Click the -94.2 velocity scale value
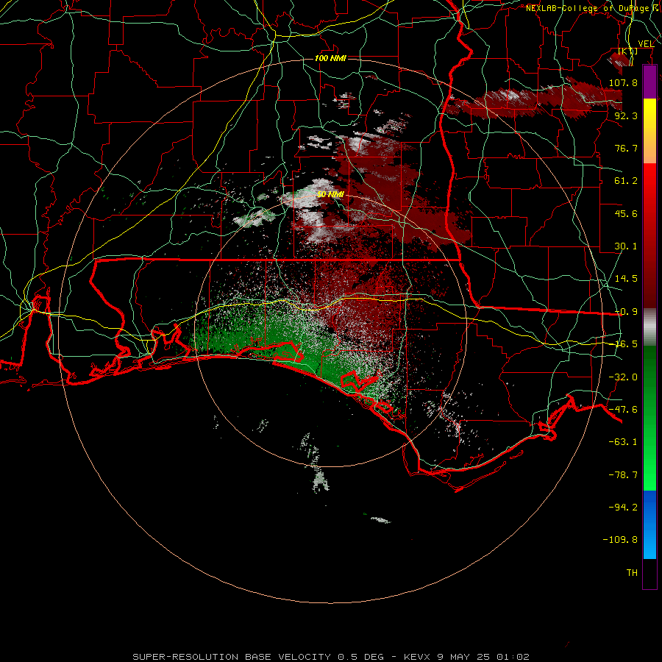Viewport: 662px width, 662px height. tap(623, 507)
